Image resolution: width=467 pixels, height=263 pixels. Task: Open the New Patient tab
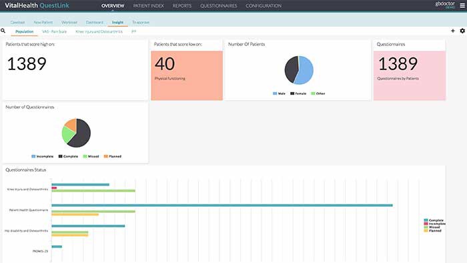[x=43, y=22]
